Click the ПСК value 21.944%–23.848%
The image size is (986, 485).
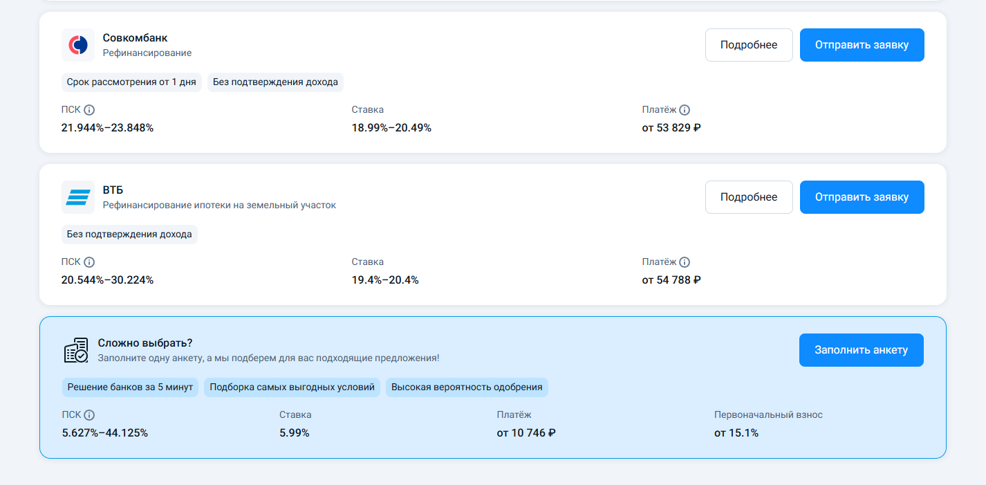tap(107, 128)
